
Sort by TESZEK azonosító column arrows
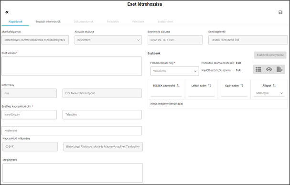coord(178,86)
